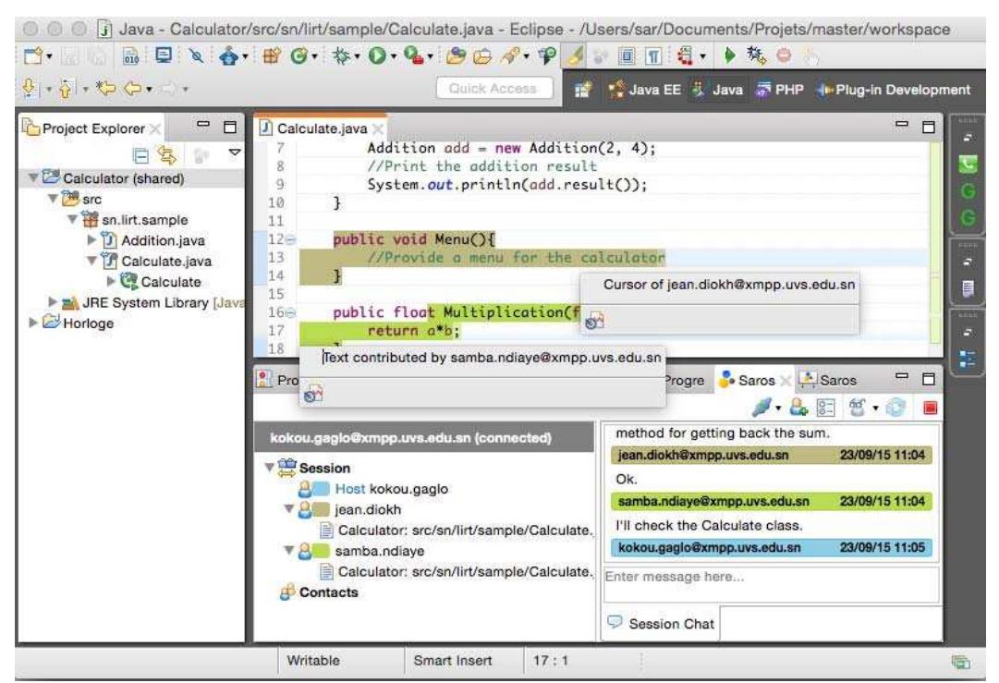The height and width of the screenshot is (683, 999).
Task: Click the Debug bug icon
Action: pos(342,56)
